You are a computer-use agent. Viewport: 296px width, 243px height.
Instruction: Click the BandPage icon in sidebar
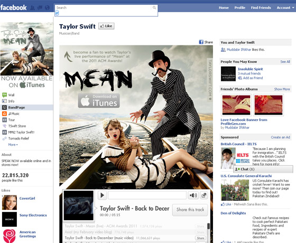4,107
